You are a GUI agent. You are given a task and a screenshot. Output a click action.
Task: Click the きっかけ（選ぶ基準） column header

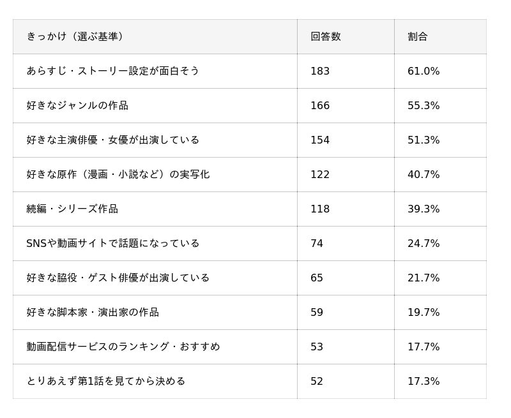[x=75, y=36]
